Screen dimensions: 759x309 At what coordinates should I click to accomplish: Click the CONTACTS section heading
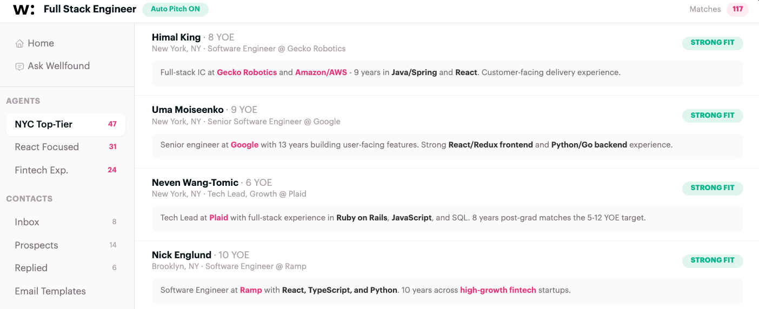point(29,199)
